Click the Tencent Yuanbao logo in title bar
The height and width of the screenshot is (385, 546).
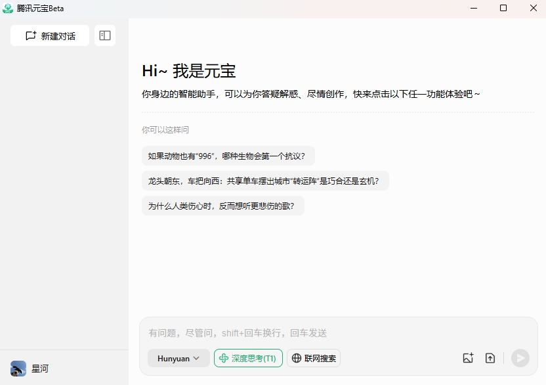[9, 9]
